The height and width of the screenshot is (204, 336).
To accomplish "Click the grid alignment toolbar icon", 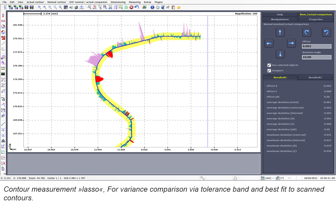I will (x=81, y=7).
